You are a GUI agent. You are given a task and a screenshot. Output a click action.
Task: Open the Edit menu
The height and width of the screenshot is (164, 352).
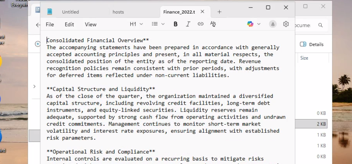(x=69, y=25)
